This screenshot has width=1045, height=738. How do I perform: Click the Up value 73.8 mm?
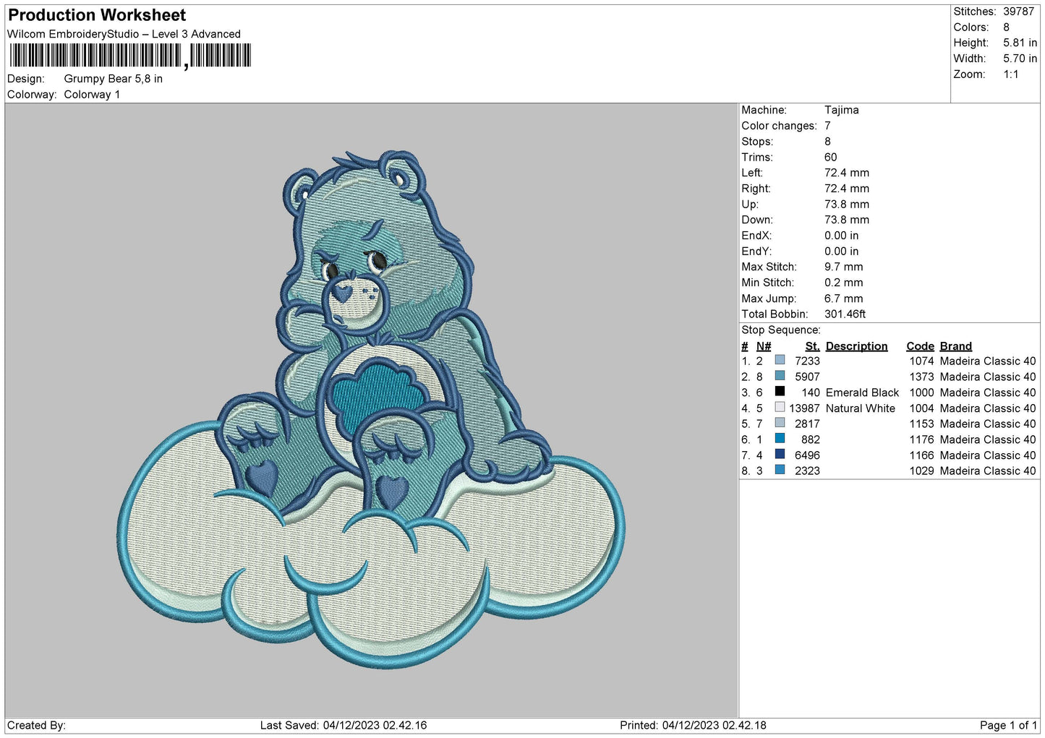pyautogui.click(x=847, y=205)
